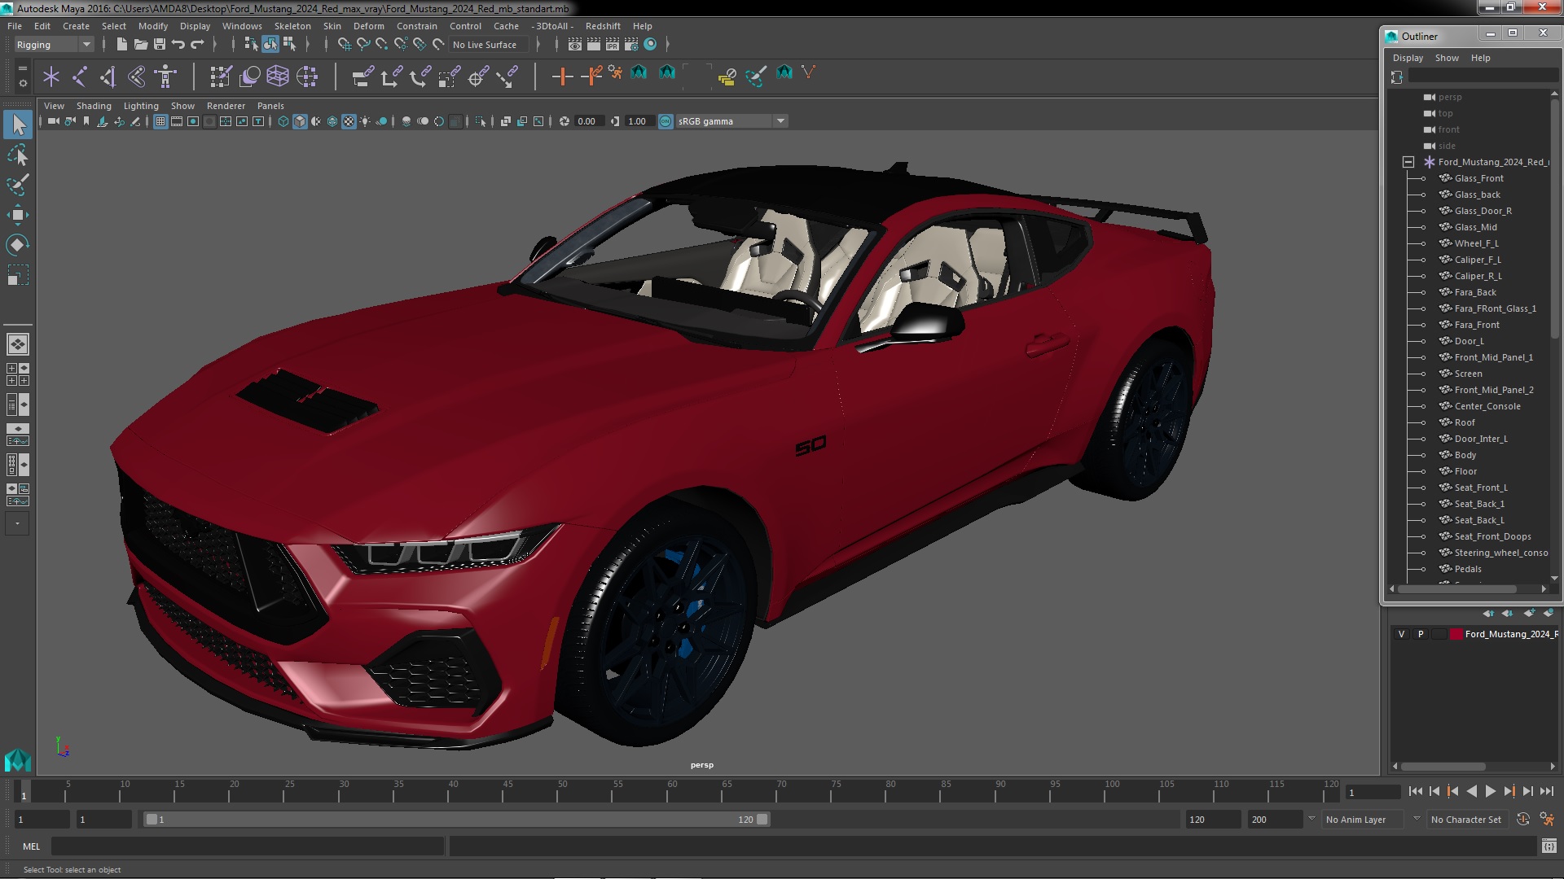Toggle wireframe shading in viewport toolbar

(x=283, y=121)
